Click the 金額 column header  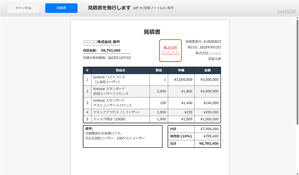pos(208,70)
